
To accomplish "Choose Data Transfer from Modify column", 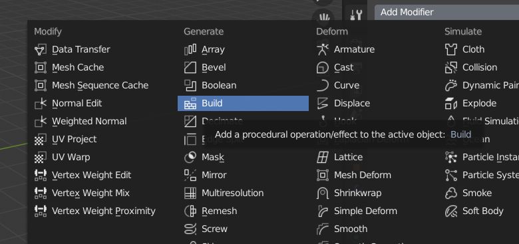I will (x=81, y=50).
